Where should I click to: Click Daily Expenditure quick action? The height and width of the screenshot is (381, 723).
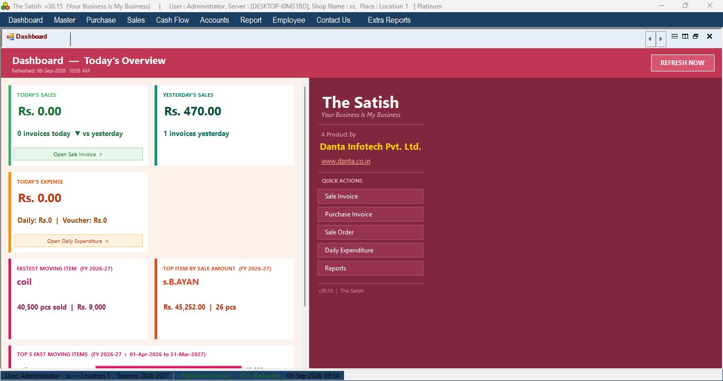[370, 250]
